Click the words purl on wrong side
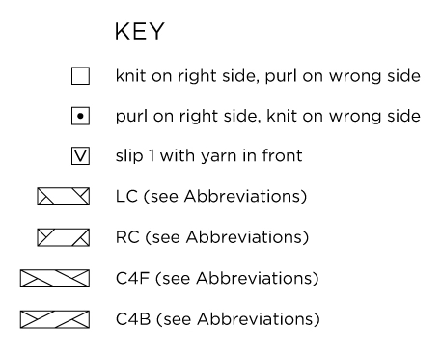441x354 pixels. pyautogui.click(x=343, y=76)
